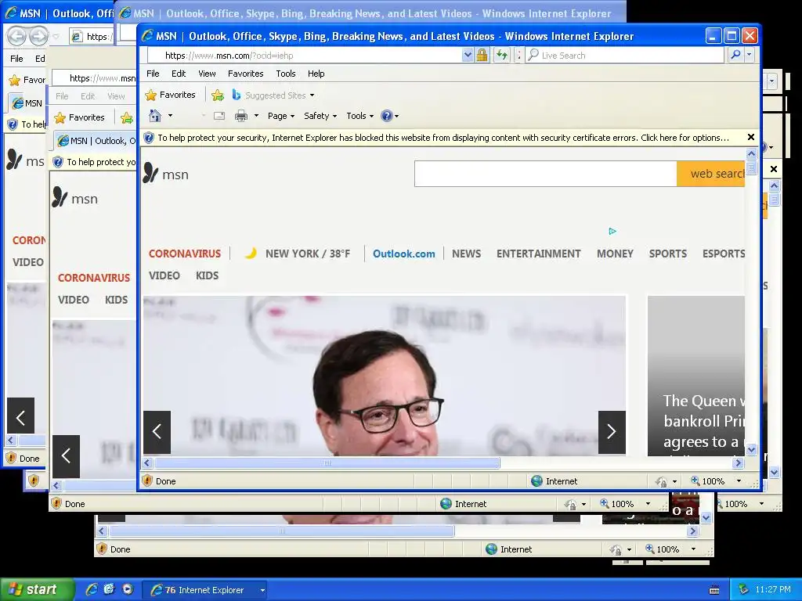Open the Outlook.com link
This screenshot has height=601, width=802.
(403, 254)
